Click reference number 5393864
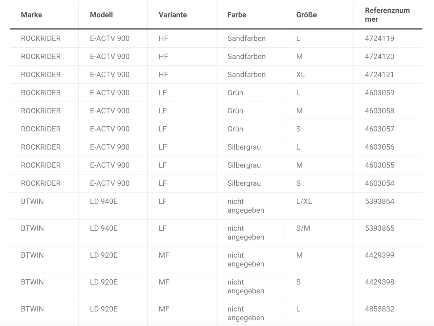This screenshot has height=326, width=434. [x=380, y=201]
